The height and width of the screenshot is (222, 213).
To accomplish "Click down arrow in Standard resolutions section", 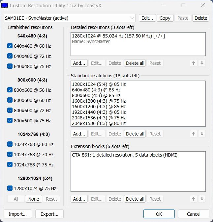I will tap(202, 134).
